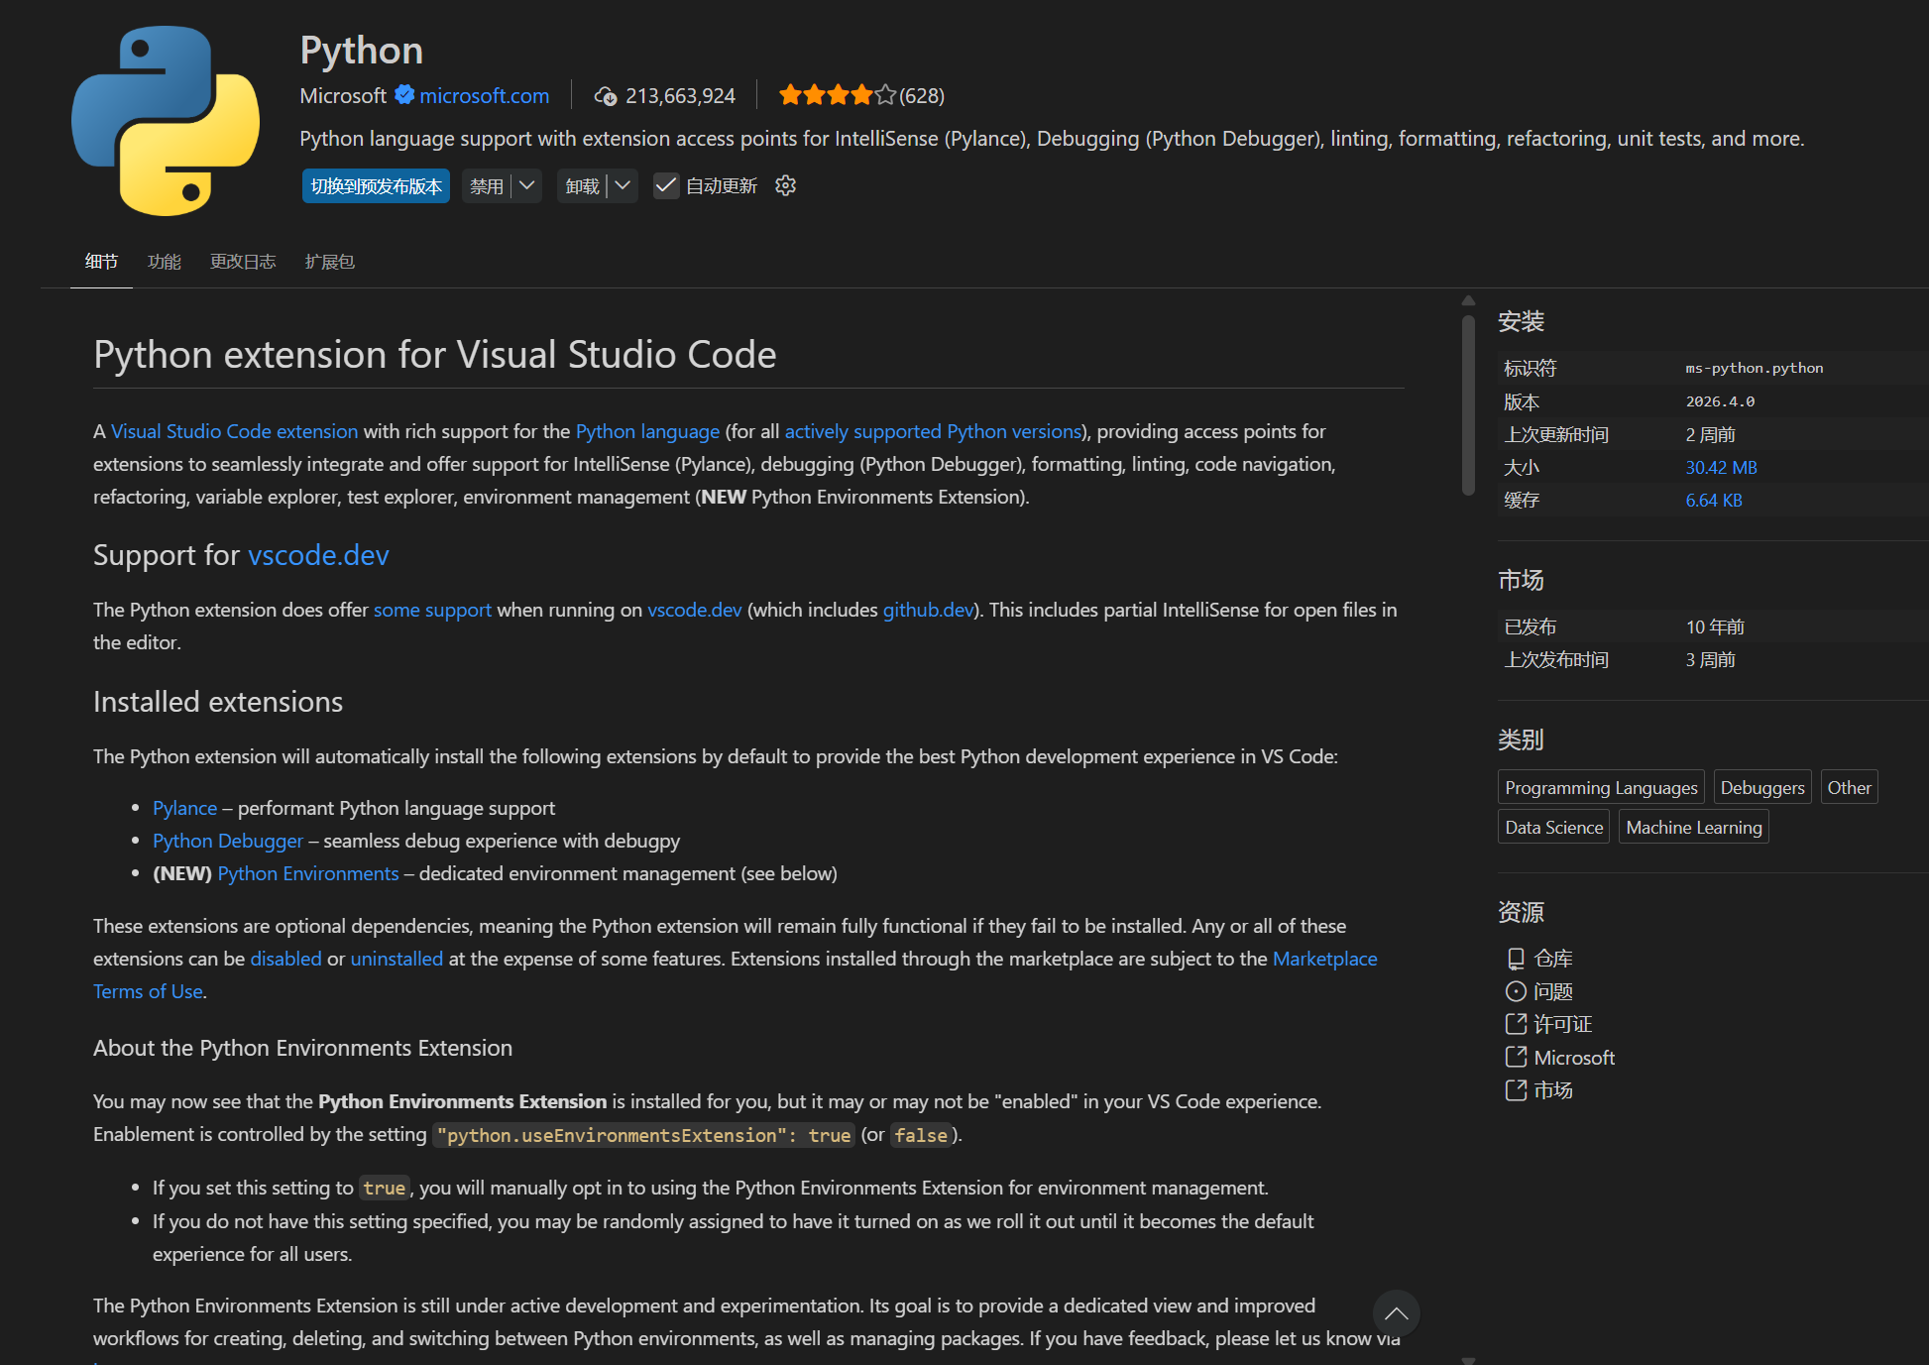Viewport: 1929px width, 1365px height.
Task: Open the Python Debugger link
Action: 228,841
